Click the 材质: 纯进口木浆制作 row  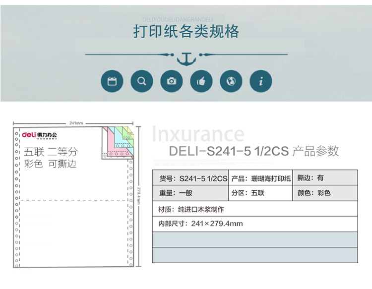[254, 209]
